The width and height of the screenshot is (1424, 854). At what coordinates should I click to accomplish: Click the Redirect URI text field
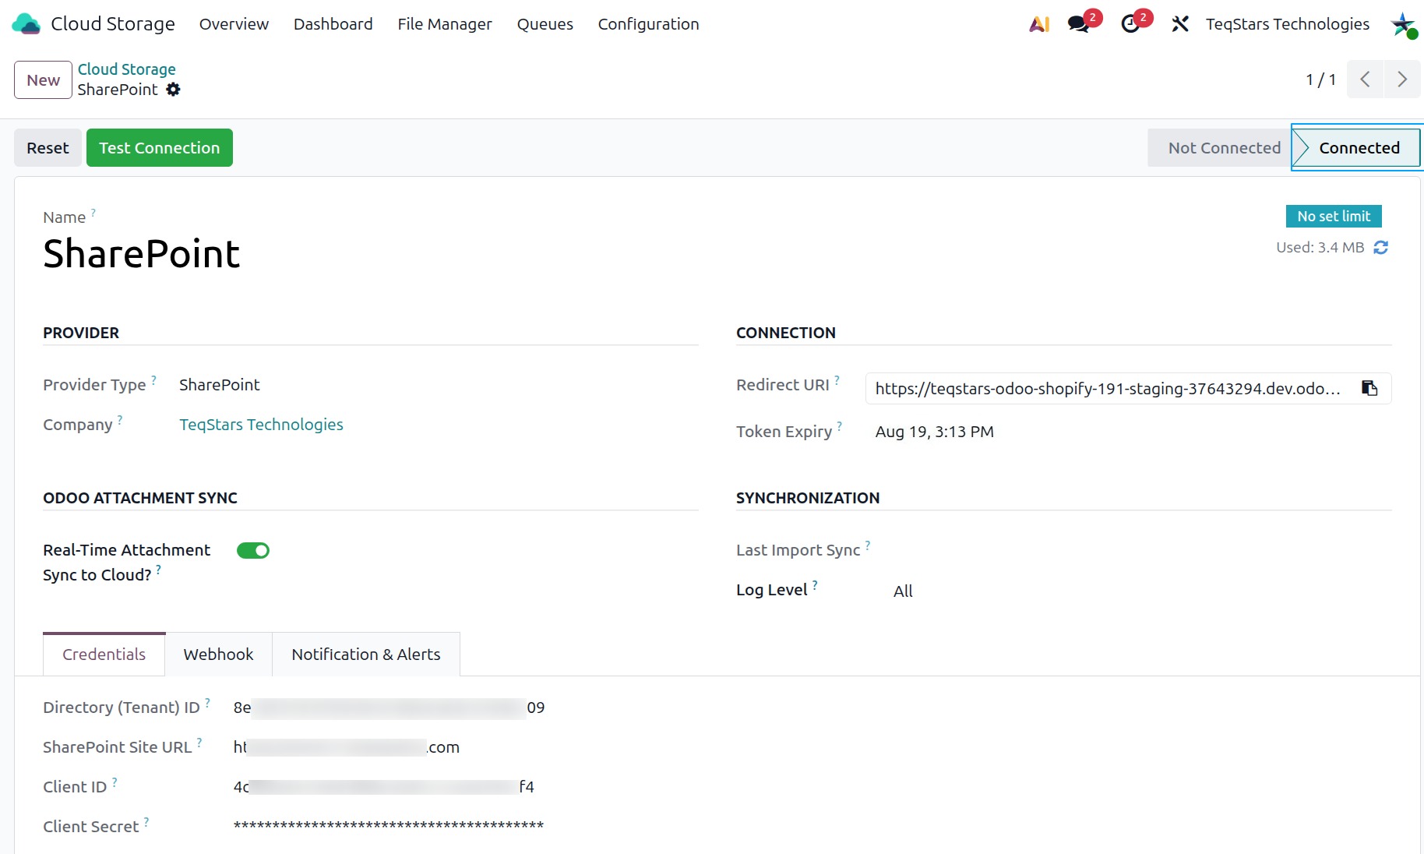pyautogui.click(x=1108, y=389)
